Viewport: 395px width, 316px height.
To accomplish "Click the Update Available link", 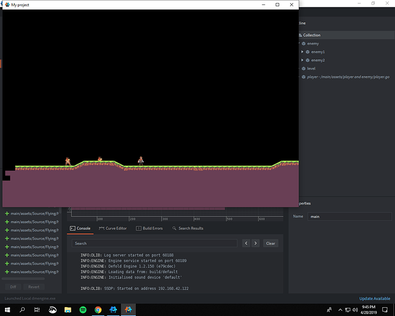I will 375,298.
